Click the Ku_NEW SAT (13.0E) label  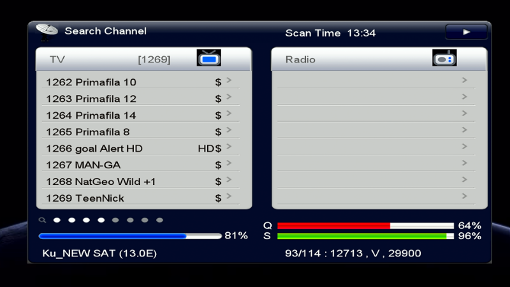[99, 253]
